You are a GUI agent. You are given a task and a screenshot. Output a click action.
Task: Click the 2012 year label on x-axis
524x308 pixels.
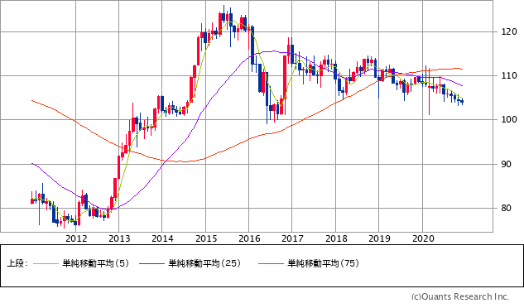pyautogui.click(x=76, y=238)
